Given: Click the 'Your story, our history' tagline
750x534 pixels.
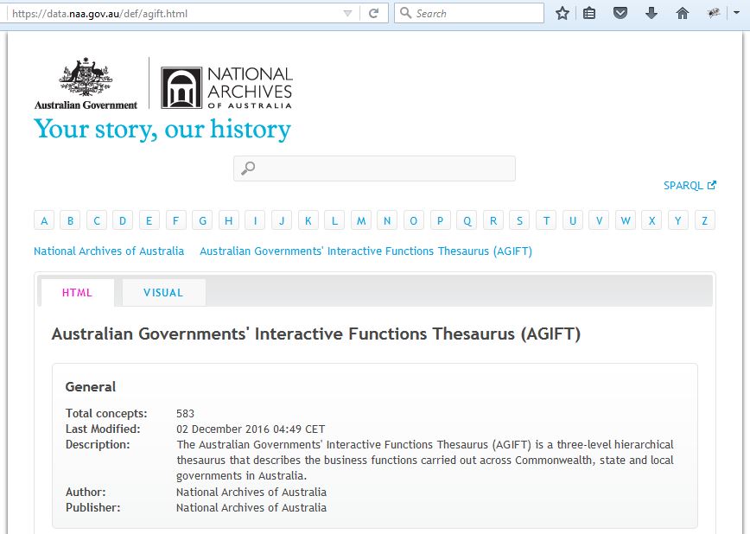Looking at the screenshot, I should tap(162, 130).
